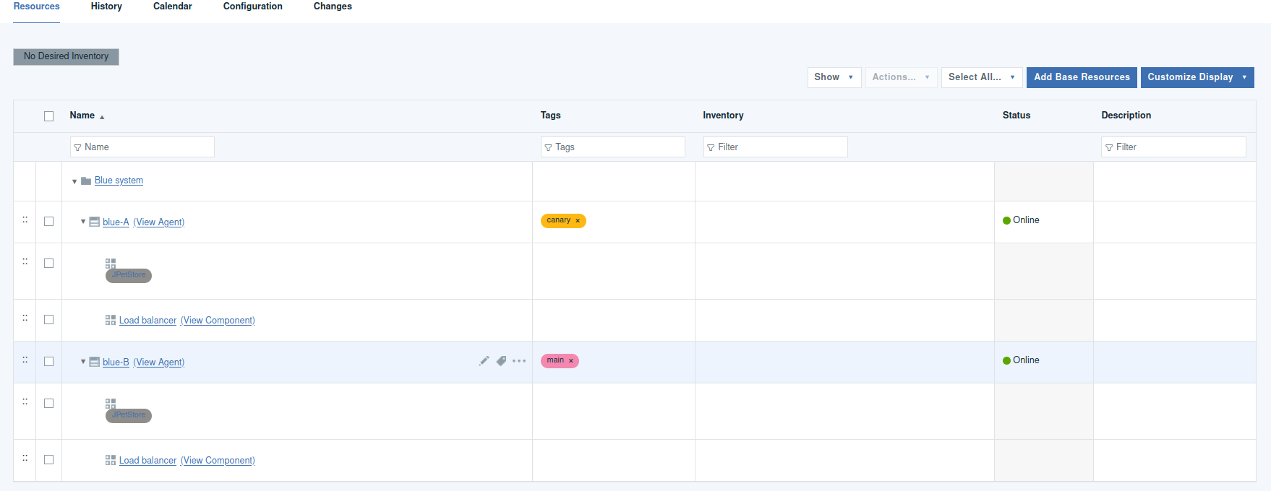
Task: Switch to the History tab
Action: tap(106, 6)
